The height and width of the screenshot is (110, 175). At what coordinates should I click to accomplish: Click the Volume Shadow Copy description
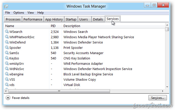coord(80,80)
